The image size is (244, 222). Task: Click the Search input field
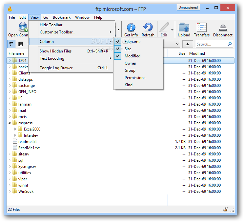212,44
